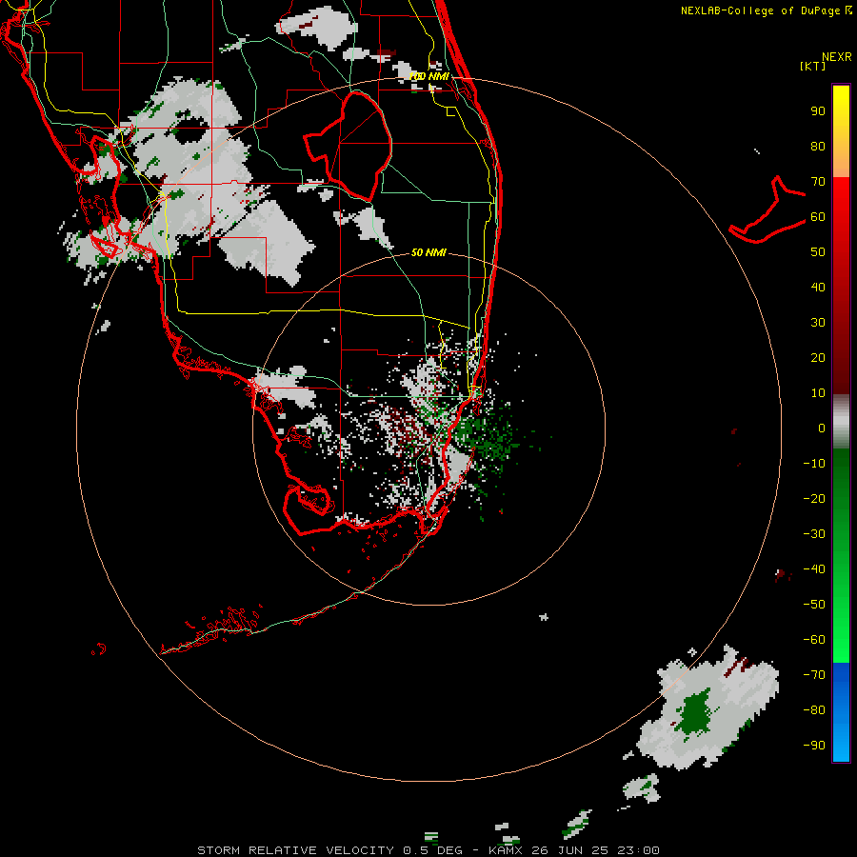This screenshot has height=857, width=857.
Task: Pick the -30 label on the scale
Action: pos(814,534)
